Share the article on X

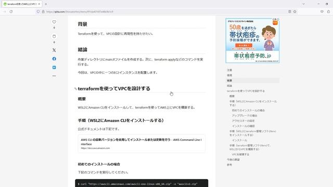pyautogui.click(x=54, y=50)
